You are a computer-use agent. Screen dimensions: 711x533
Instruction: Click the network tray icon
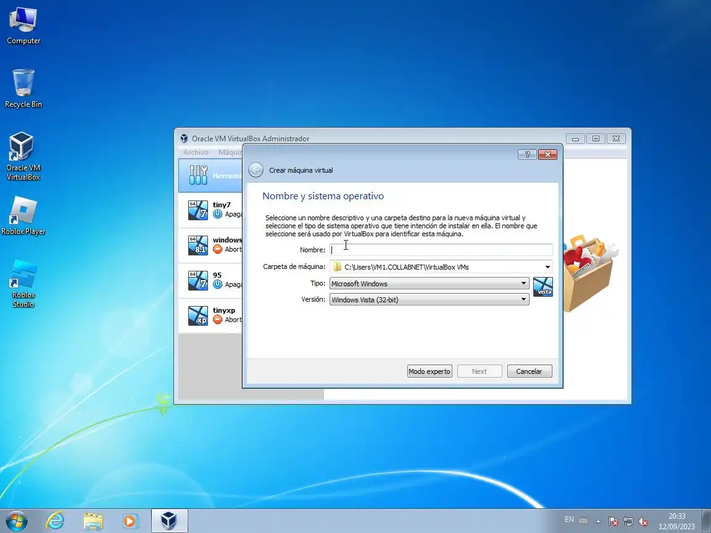pyautogui.click(x=628, y=521)
